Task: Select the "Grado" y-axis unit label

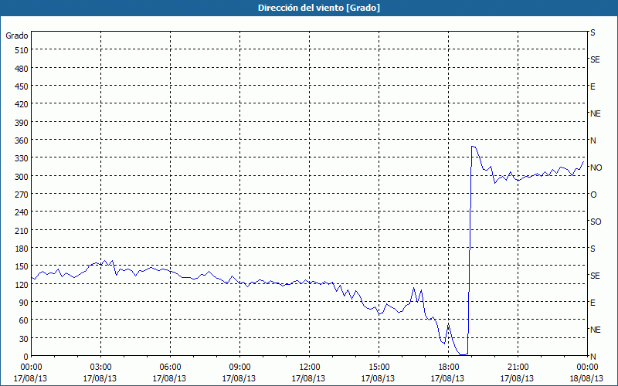Action: click(x=16, y=36)
